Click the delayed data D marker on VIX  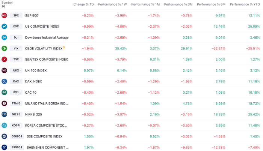(64, 48)
